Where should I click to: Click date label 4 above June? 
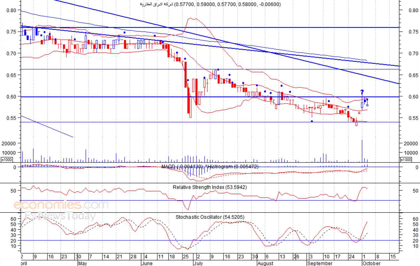(x=146, y=257)
